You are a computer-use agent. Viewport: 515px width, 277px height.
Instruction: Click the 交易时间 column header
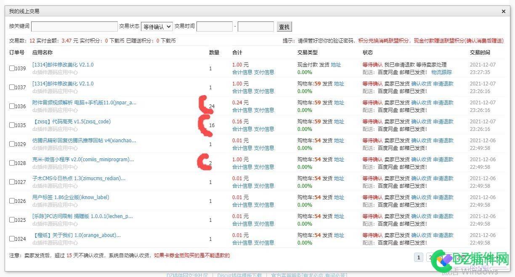[x=480, y=53]
